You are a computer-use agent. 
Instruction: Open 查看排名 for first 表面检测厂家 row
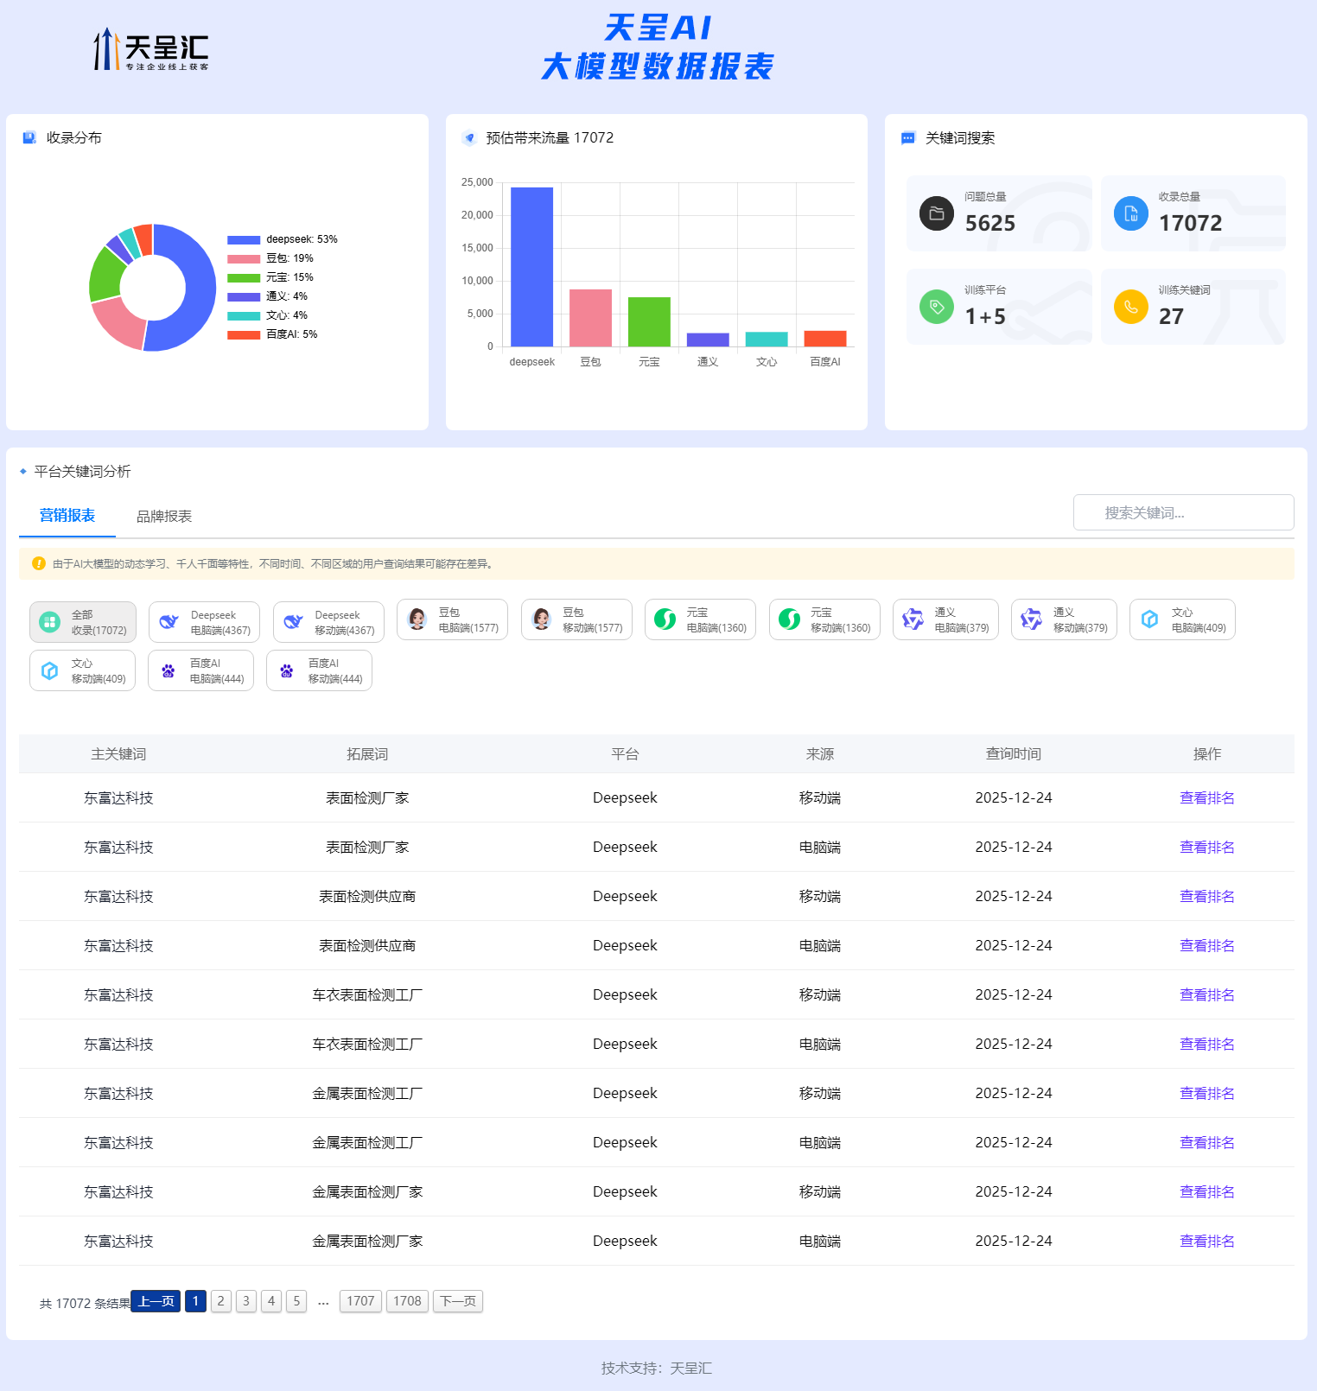click(x=1206, y=798)
